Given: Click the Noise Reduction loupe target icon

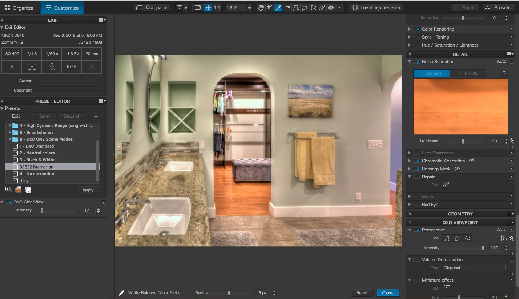Looking at the screenshot, I should click(504, 73).
